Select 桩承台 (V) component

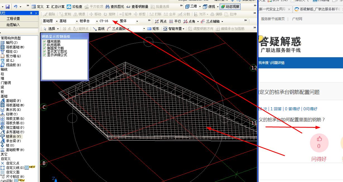[x=11, y=136]
